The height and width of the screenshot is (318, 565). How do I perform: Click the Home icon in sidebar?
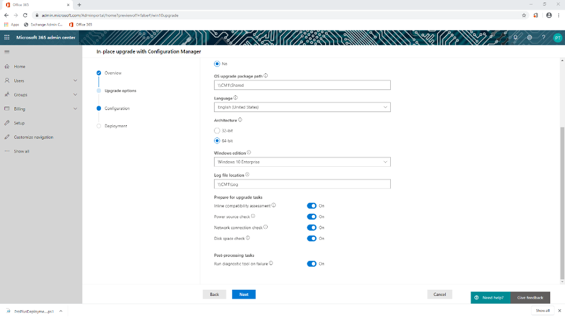point(7,66)
